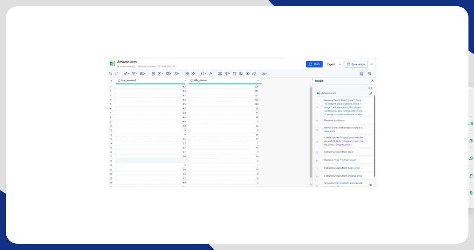Click the join circles icon
Image resolution: width=474 pixels, height=250 pixels.
click(x=248, y=74)
